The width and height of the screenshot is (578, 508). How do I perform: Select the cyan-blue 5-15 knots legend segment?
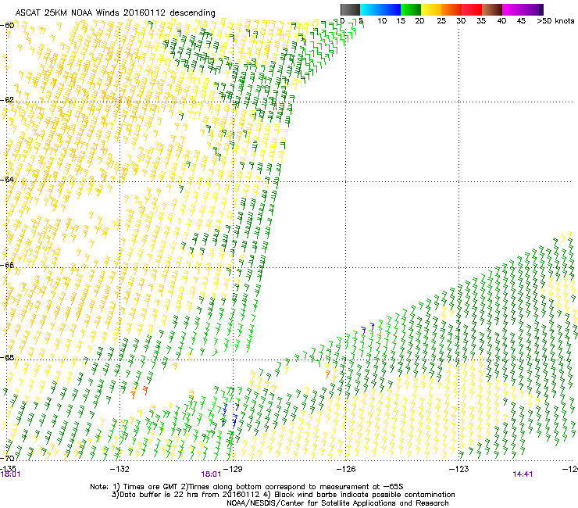click(380, 9)
